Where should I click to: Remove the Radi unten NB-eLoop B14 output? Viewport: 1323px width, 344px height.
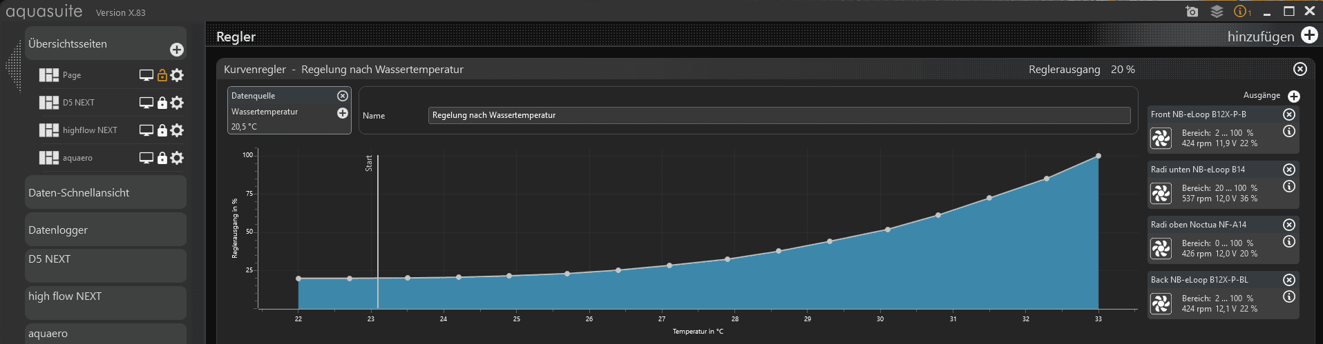point(1289,170)
